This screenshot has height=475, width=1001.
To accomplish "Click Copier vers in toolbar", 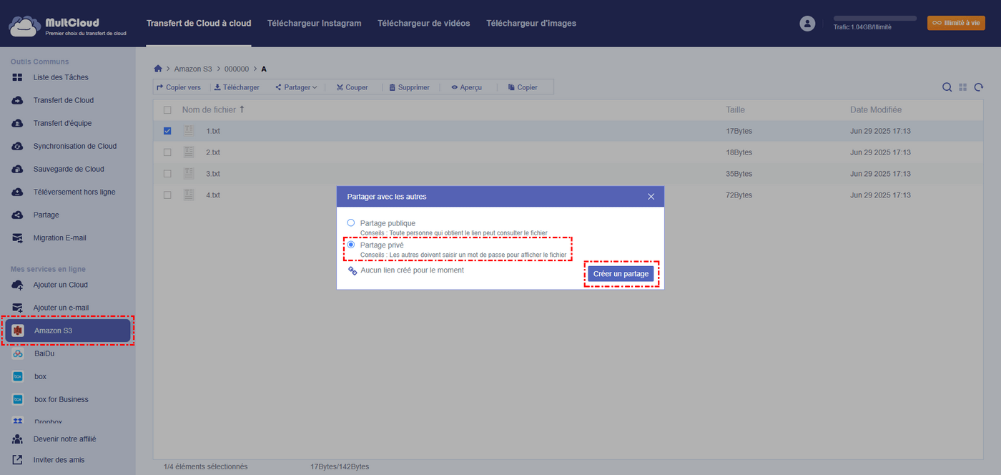I will point(179,87).
